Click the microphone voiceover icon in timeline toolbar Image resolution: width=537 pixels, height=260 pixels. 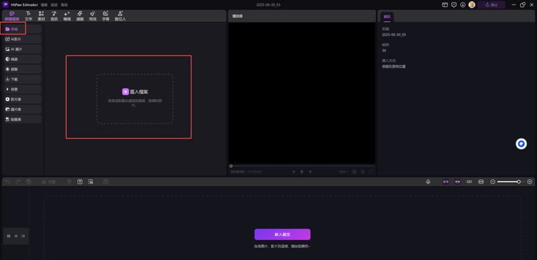(x=428, y=182)
